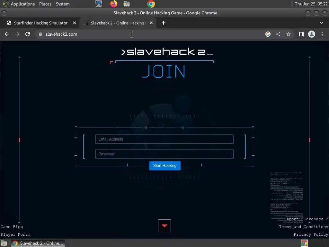This screenshot has height=247, width=329.
Task: Open the System menu
Action: (63, 4)
